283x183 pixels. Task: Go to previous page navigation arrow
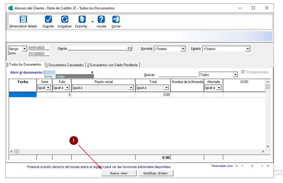pyautogui.click(x=242, y=166)
